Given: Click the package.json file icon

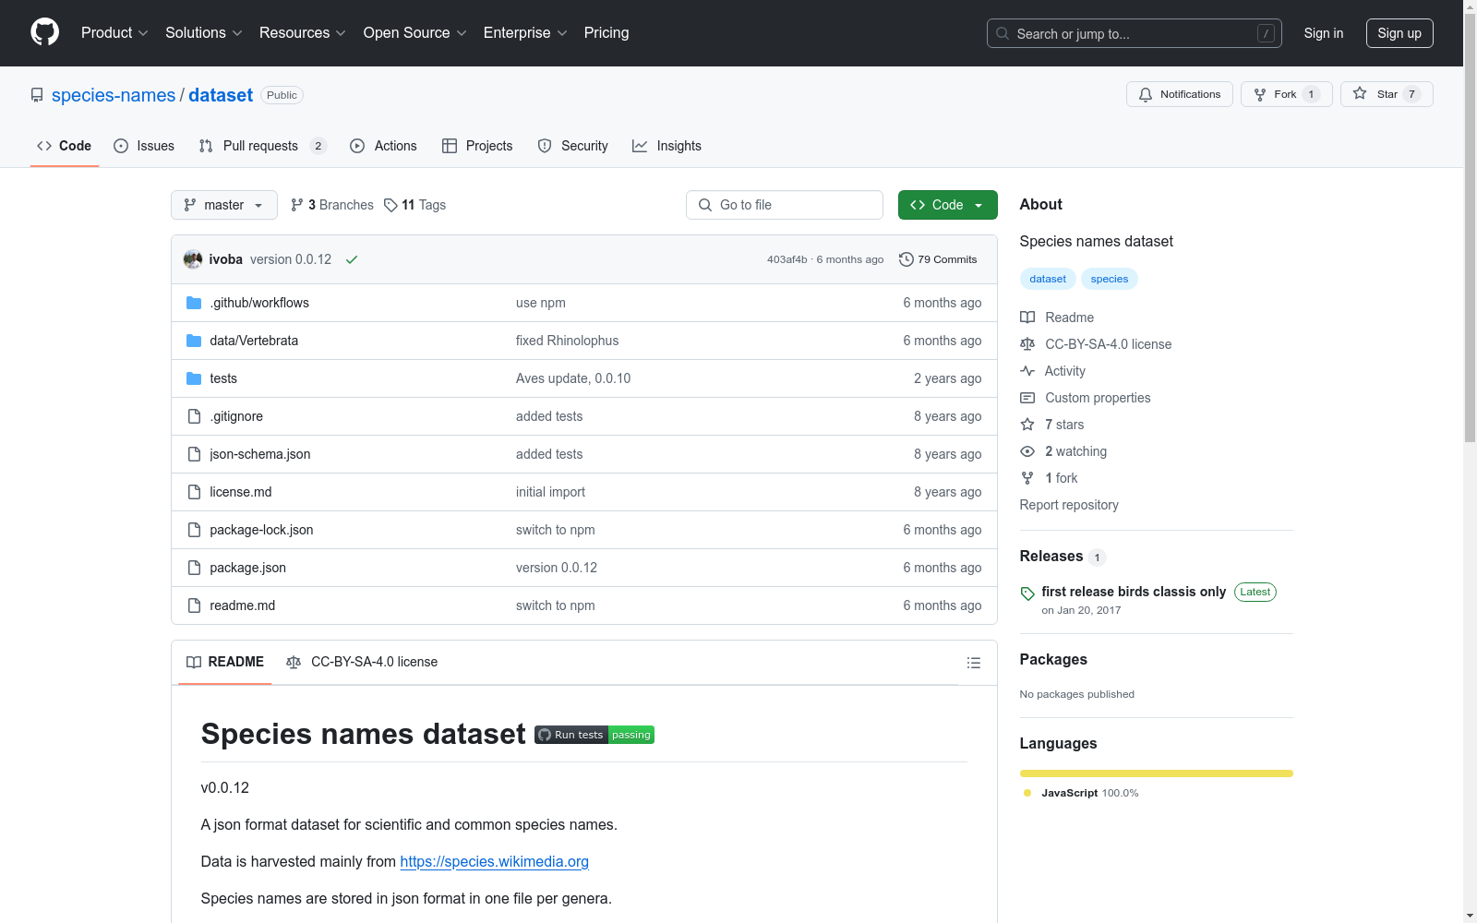Looking at the screenshot, I should (x=194, y=568).
